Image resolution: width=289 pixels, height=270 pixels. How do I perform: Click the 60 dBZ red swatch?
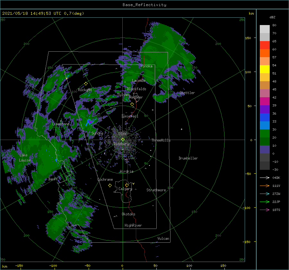(x=265, y=45)
